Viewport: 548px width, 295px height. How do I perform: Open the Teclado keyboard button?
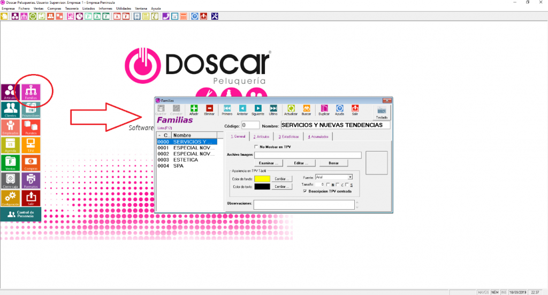coord(382,113)
